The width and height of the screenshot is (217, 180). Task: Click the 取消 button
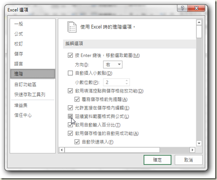pyautogui.click(x=188, y=160)
